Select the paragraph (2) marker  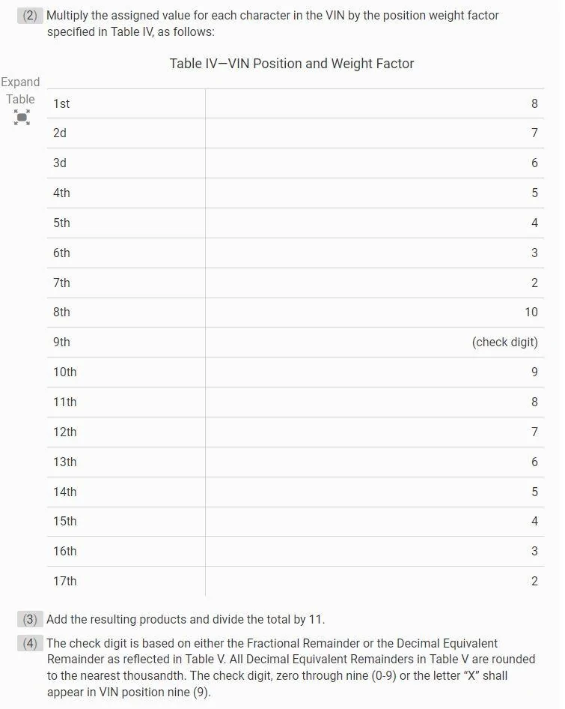coord(30,16)
